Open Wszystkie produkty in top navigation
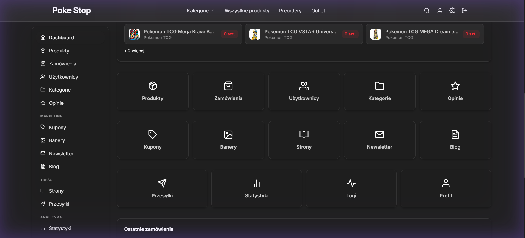The image size is (525, 238). click(247, 11)
